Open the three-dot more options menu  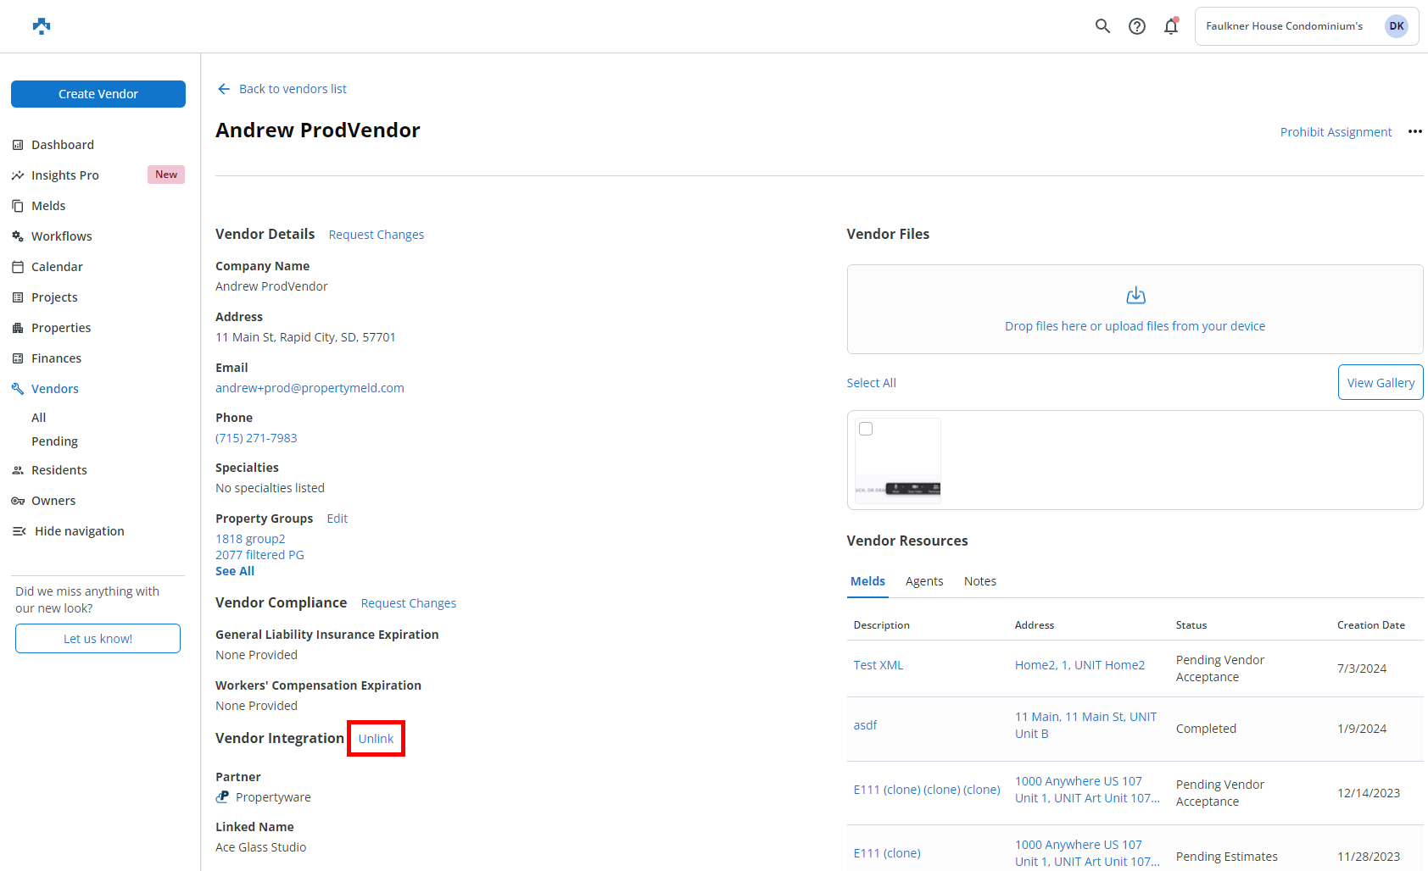tap(1414, 131)
